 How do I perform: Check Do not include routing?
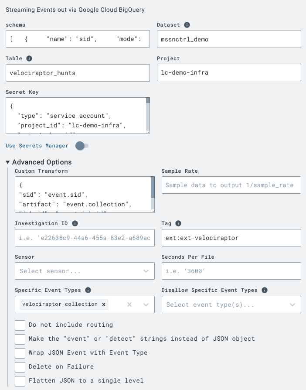pyautogui.click(x=20, y=325)
